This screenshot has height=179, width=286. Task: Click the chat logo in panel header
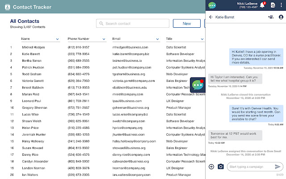[x=212, y=5]
